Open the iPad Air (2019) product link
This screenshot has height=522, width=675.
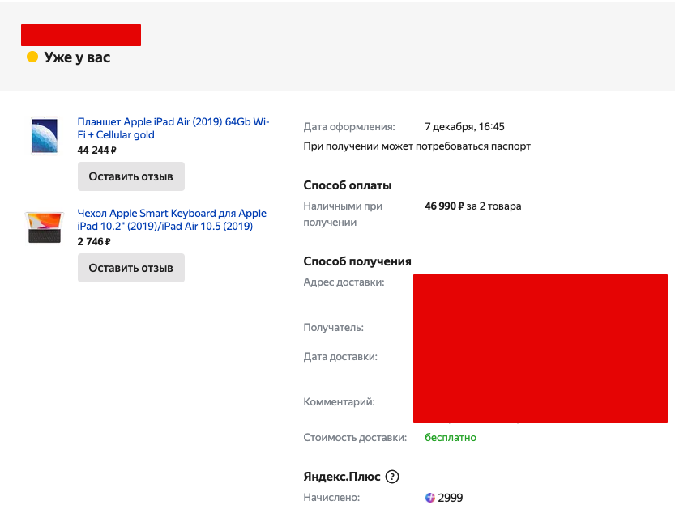tap(173, 128)
